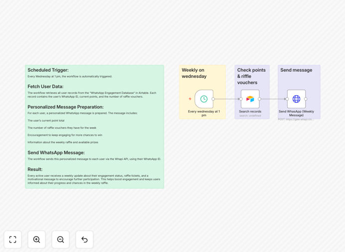Screen dimensions: 345x252
Task: Click the "search: undefined" subtitle text
Action: (x=250, y=116)
